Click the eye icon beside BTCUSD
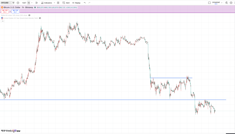 13,3
